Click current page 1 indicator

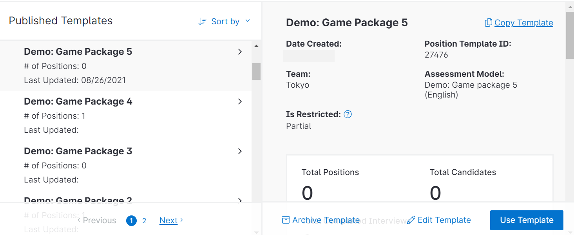click(131, 221)
